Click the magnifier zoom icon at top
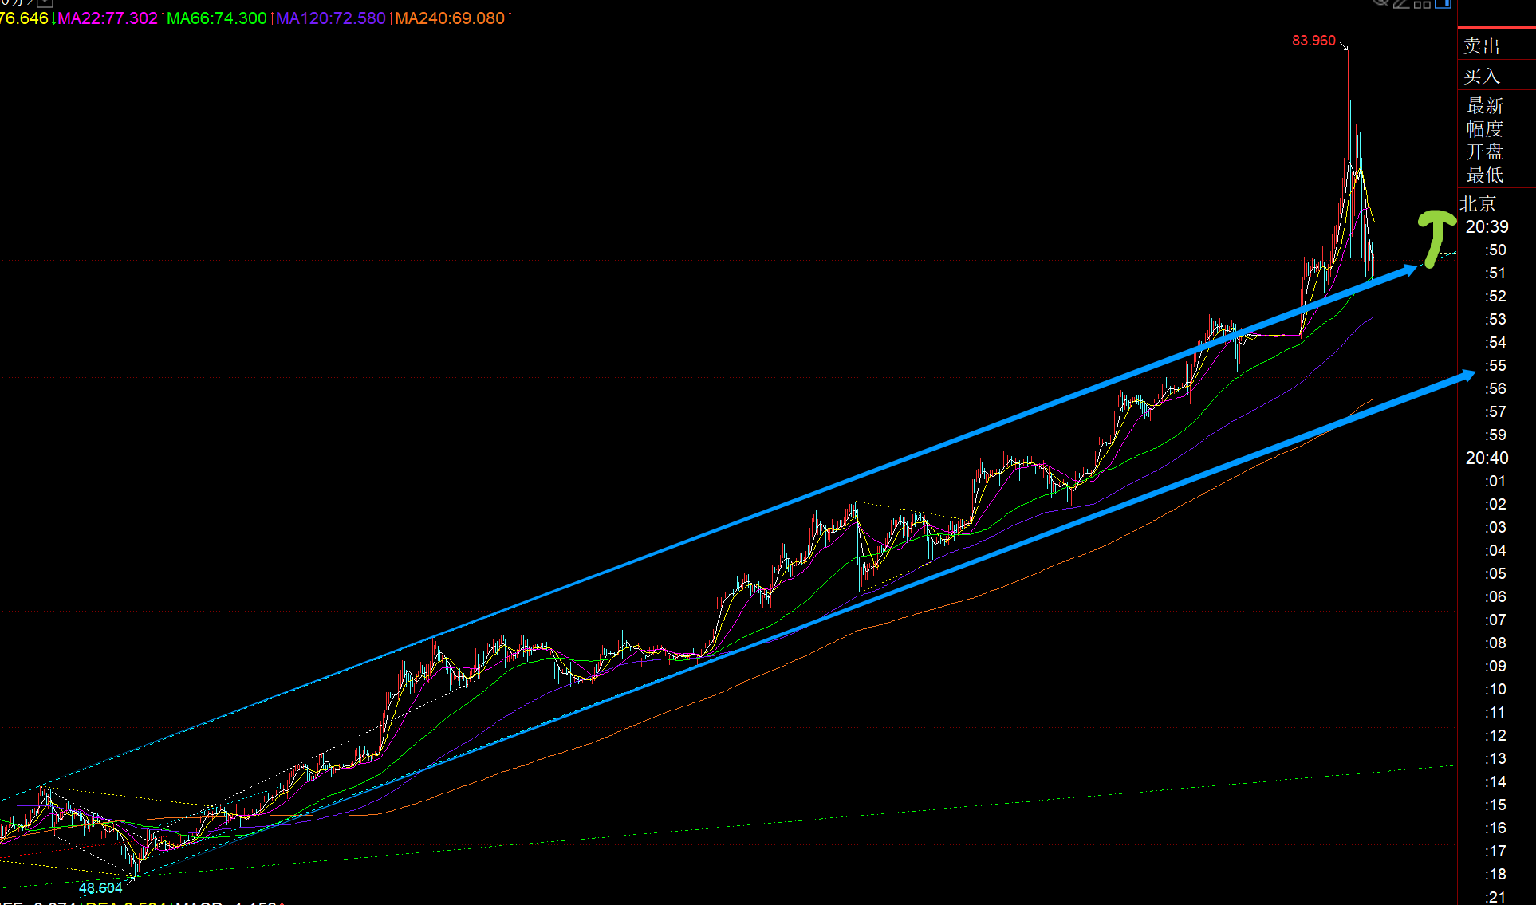The height and width of the screenshot is (905, 1536). [1380, 2]
